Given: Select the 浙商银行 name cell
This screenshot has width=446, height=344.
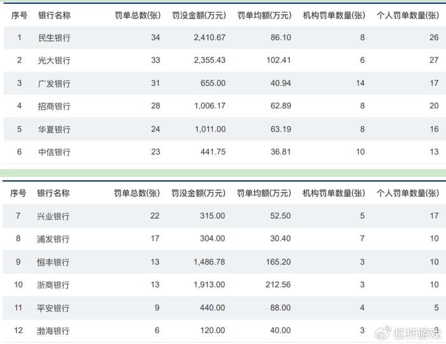Looking at the screenshot, I should [53, 285].
